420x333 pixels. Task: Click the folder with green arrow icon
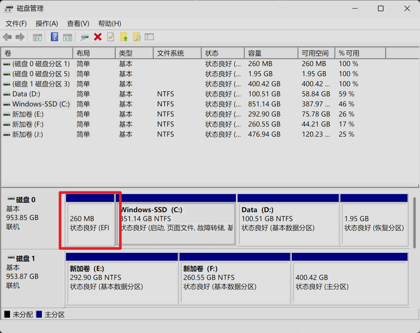coord(124,37)
